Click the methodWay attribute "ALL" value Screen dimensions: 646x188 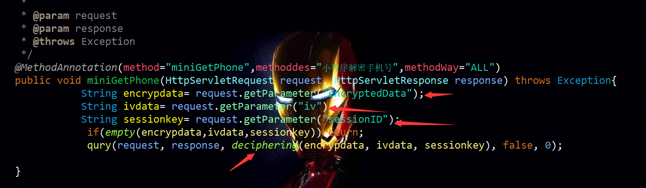[479, 68]
